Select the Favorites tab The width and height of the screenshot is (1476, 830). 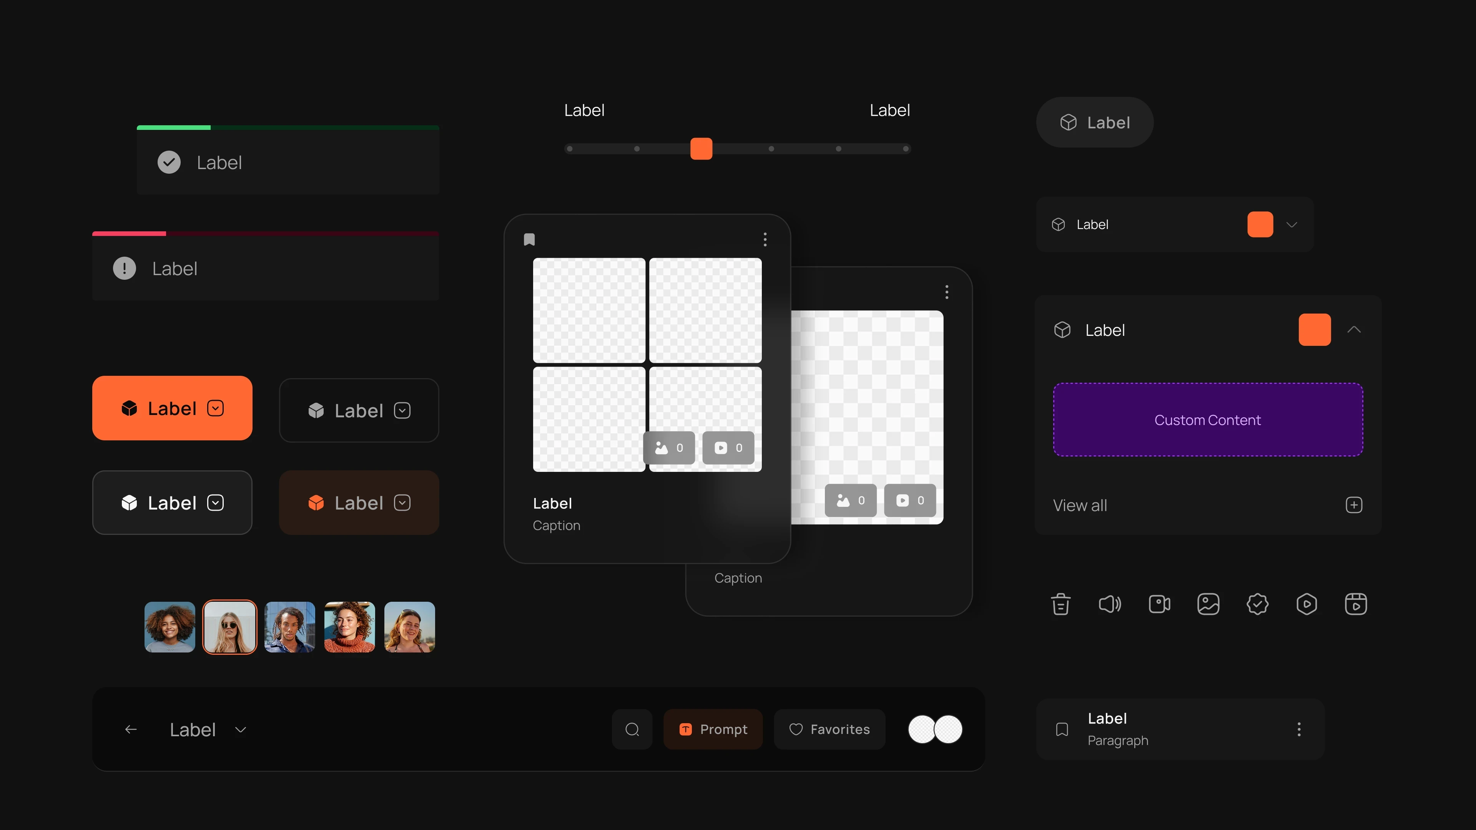829,729
